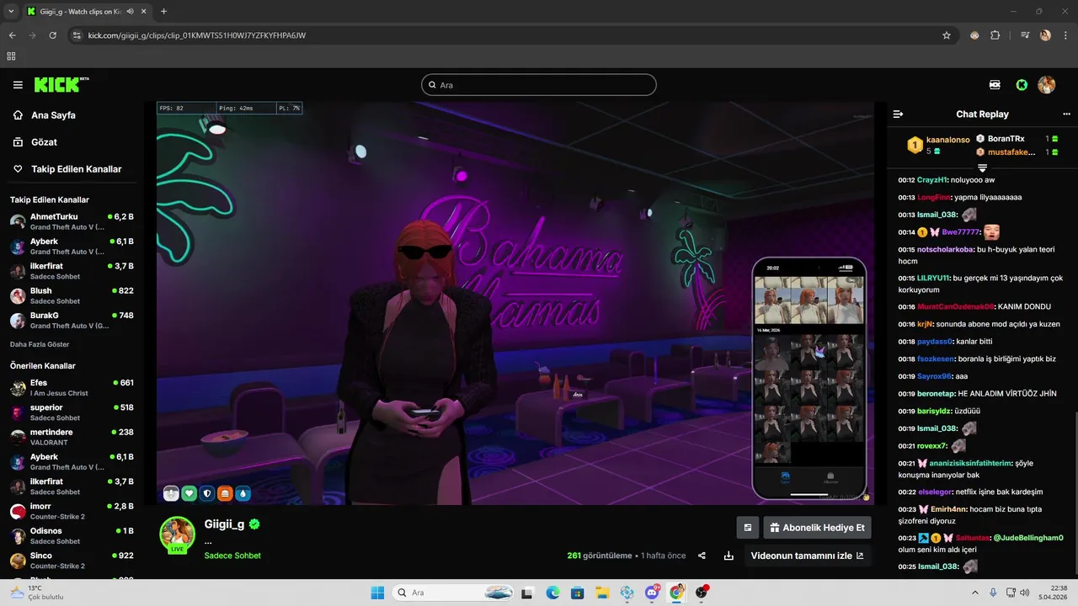Screen dimensions: 1078x606
Task: Open a new browser tab
Action: coord(163,12)
